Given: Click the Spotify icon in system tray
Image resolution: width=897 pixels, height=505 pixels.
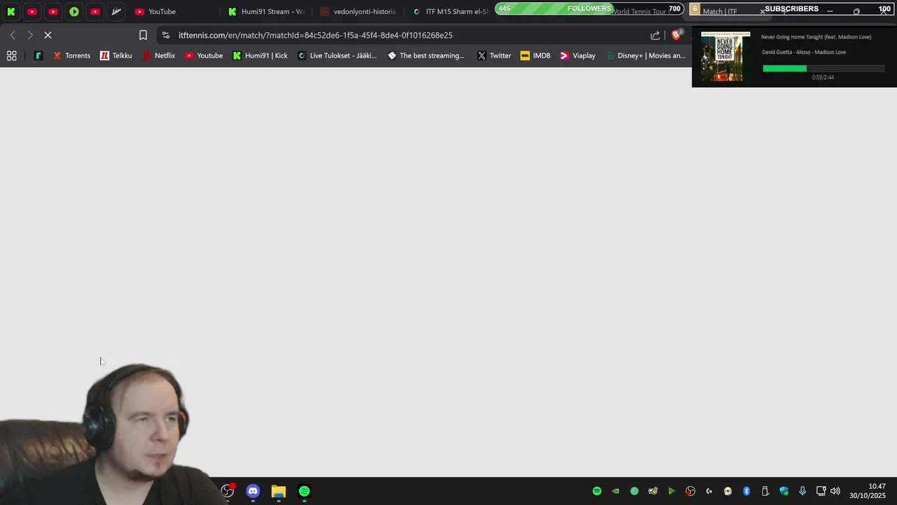Looking at the screenshot, I should pyautogui.click(x=597, y=491).
